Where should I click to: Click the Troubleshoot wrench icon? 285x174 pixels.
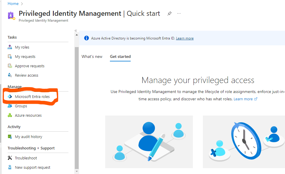[10, 158]
